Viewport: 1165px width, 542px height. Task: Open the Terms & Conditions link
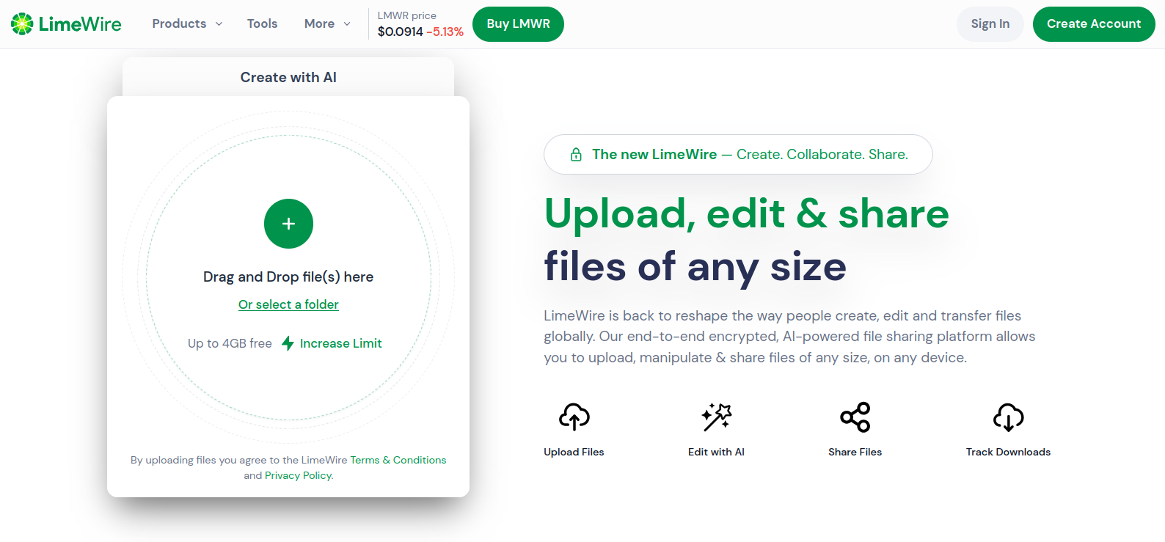pyautogui.click(x=398, y=460)
